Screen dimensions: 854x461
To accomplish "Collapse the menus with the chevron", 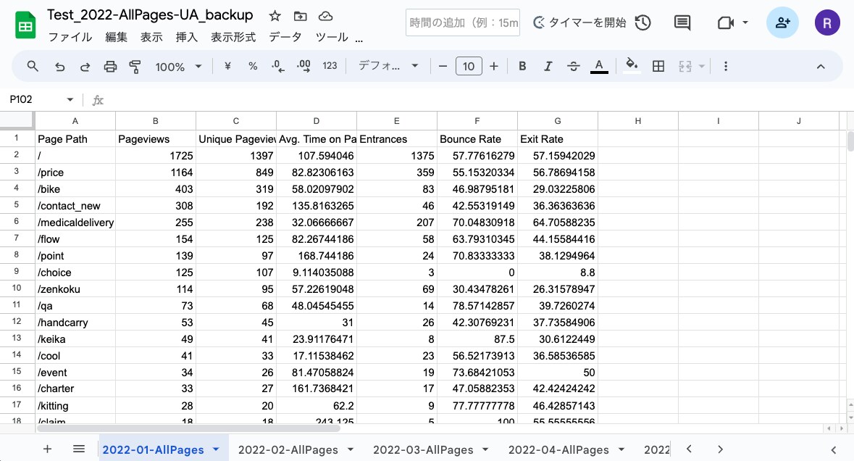I will coord(821,67).
